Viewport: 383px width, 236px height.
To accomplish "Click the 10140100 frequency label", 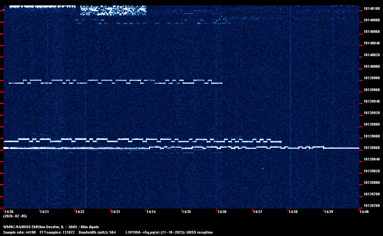I will (371, 8).
